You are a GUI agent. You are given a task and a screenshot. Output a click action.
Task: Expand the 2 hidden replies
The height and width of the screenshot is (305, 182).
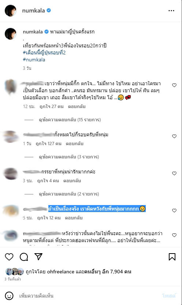point(69,194)
